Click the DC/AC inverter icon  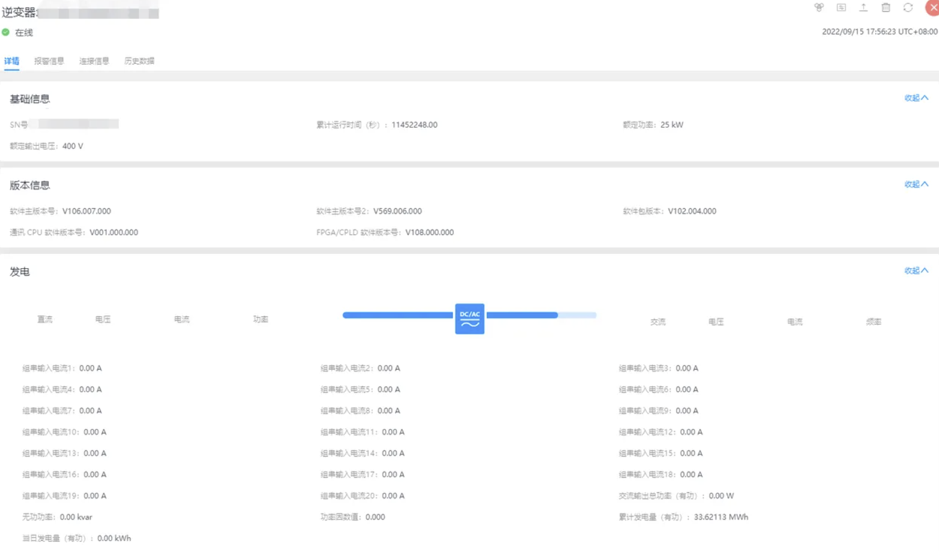click(x=469, y=319)
